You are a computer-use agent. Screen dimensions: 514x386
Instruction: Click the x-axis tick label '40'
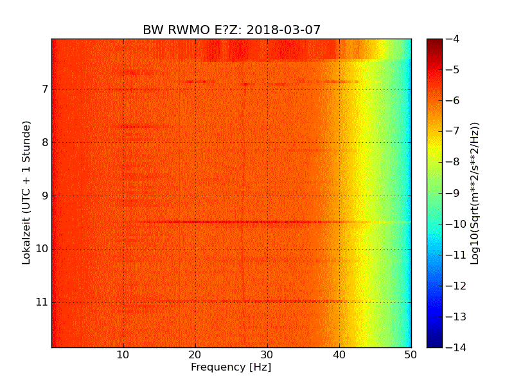click(339, 355)
